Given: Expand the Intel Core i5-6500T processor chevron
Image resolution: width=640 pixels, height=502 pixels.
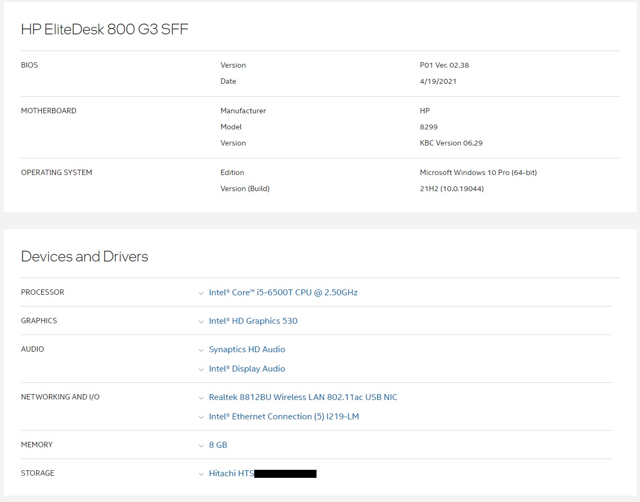Looking at the screenshot, I should 201,293.
